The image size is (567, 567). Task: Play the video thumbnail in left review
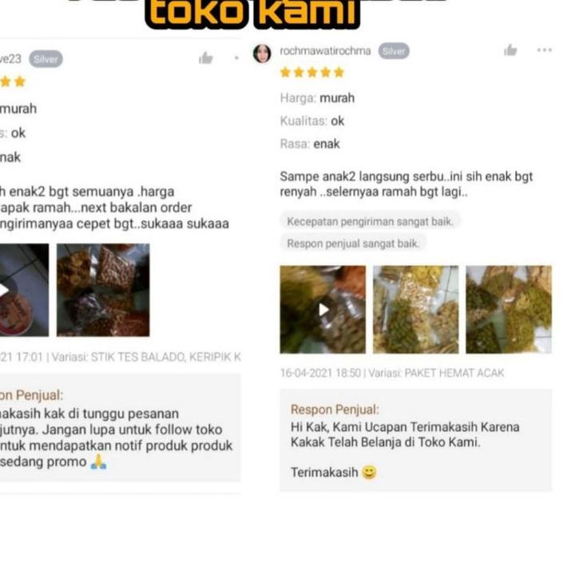click(x=24, y=290)
